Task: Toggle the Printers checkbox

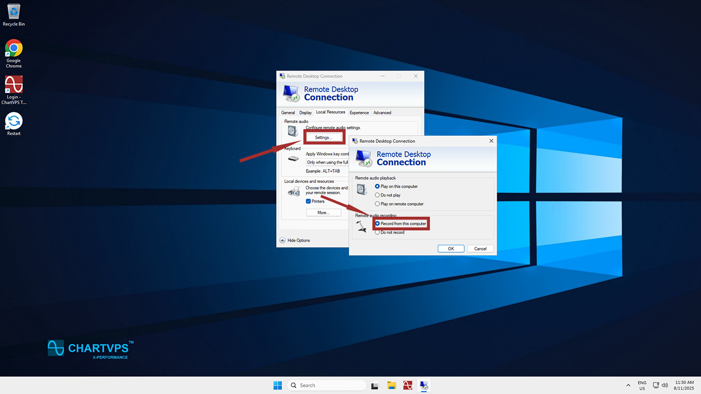Action: (308, 201)
